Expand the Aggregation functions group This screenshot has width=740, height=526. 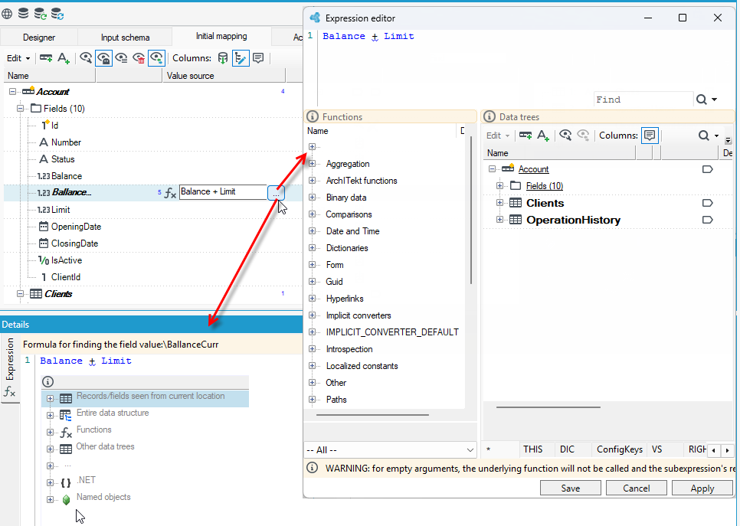point(312,164)
